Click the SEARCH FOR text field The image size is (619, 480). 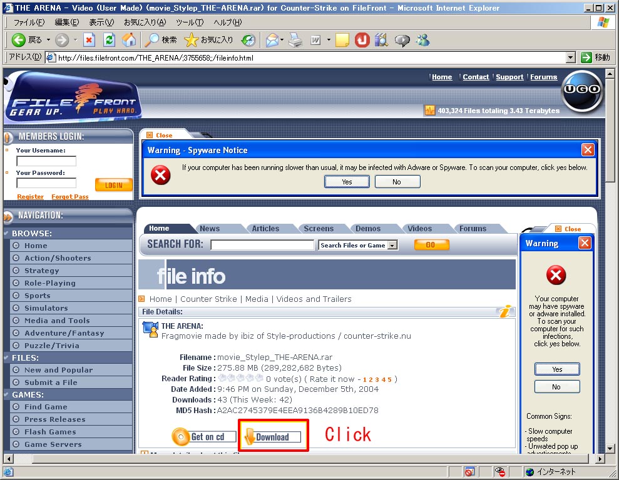pos(262,245)
